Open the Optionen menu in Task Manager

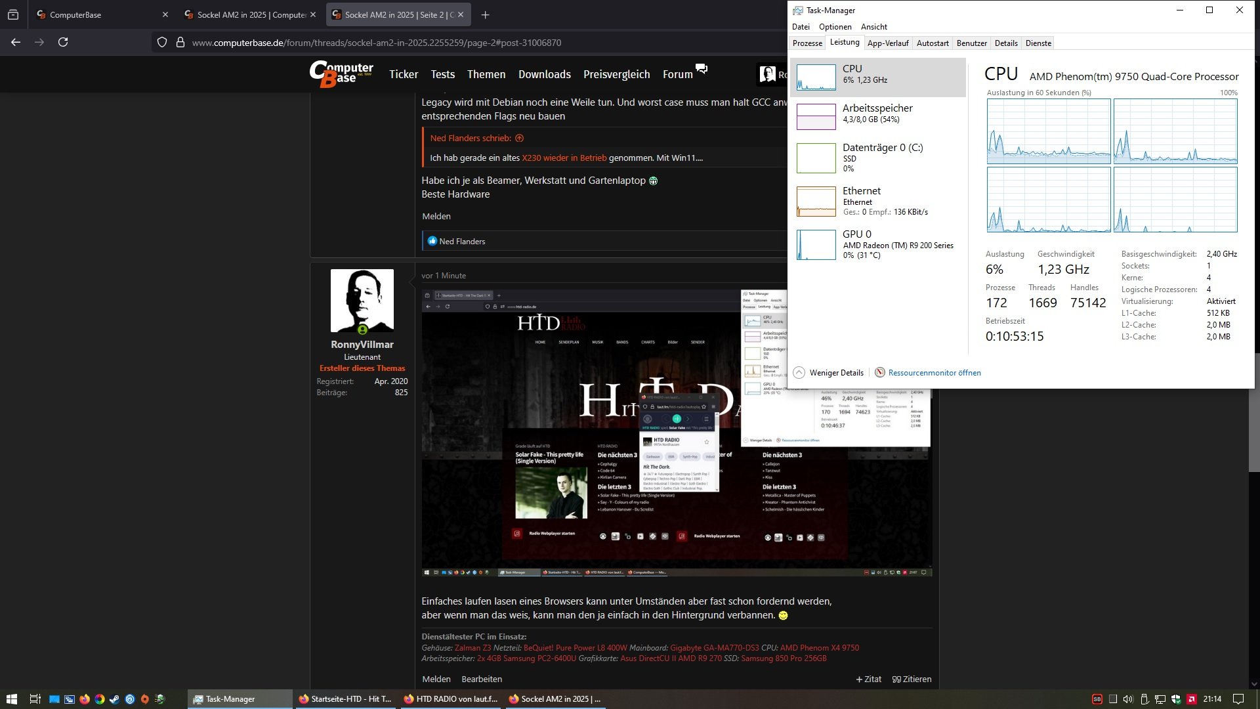835,27
